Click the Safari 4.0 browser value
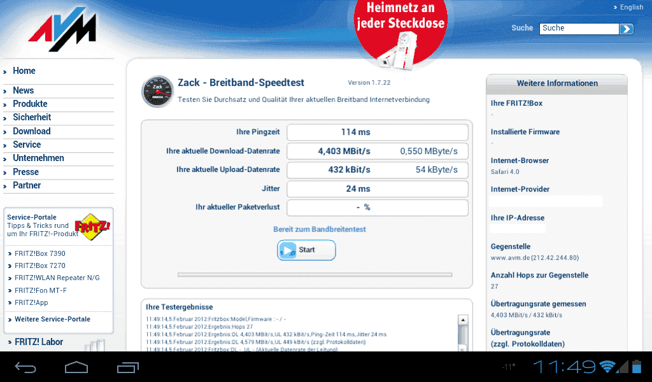The height and width of the screenshot is (382, 652). point(505,172)
